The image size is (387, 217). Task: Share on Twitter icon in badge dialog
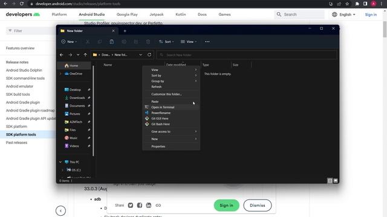pyautogui.click(x=131, y=205)
